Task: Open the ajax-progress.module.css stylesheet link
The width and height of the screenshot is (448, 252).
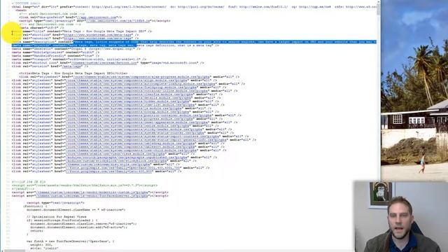Action: pos(141,77)
